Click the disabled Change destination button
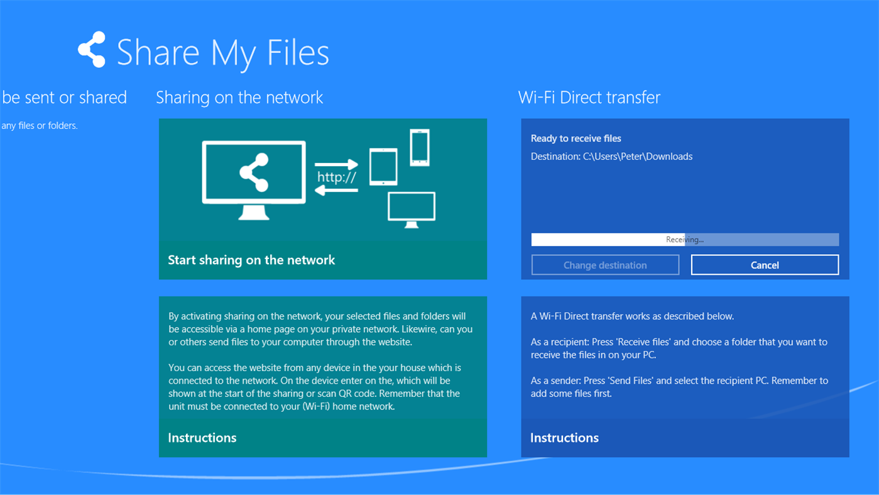Image resolution: width=879 pixels, height=495 pixels. [x=605, y=264]
